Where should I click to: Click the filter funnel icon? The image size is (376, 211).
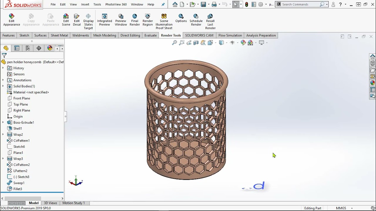pyautogui.click(x=4, y=55)
